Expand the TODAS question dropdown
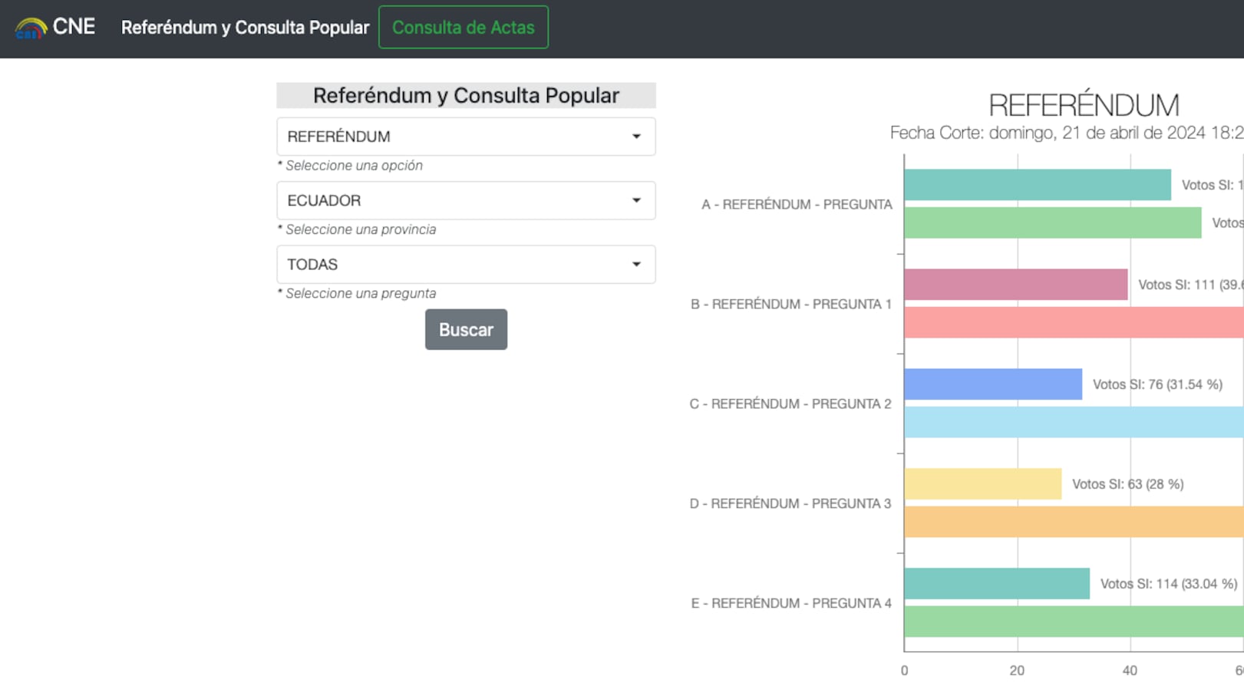Screen dimensions: 1244x699 466,265
